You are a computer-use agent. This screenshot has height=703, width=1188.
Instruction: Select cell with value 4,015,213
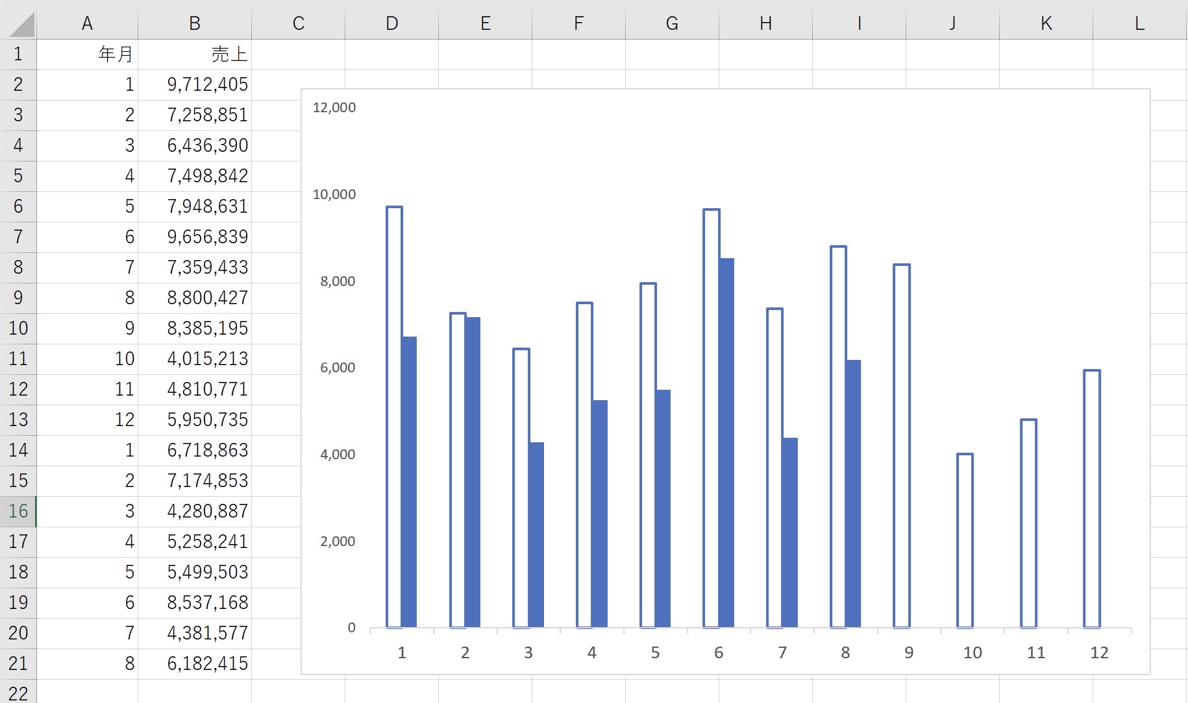click(195, 359)
